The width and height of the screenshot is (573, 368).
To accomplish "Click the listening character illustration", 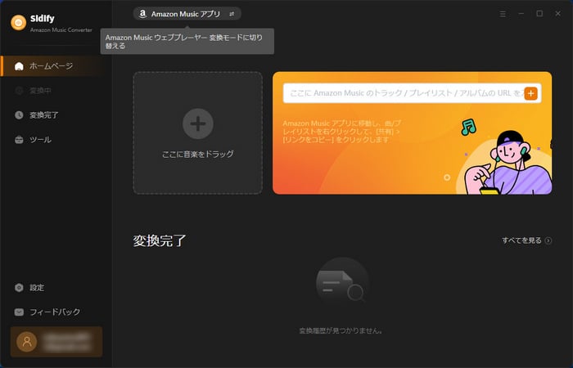I will tap(508, 163).
